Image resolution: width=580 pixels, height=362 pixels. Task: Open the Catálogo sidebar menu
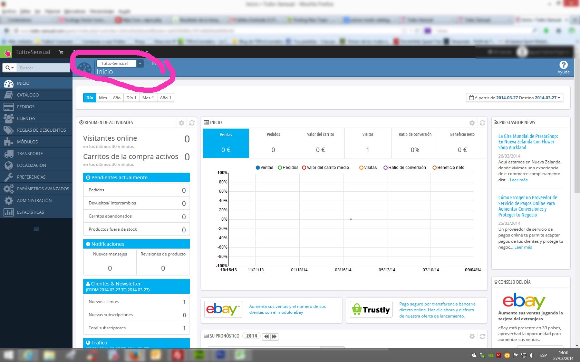(x=36, y=95)
